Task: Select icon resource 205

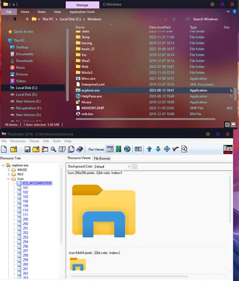Action: tap(26, 219)
